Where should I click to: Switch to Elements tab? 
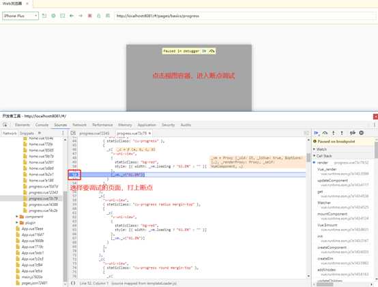[x=23, y=125]
